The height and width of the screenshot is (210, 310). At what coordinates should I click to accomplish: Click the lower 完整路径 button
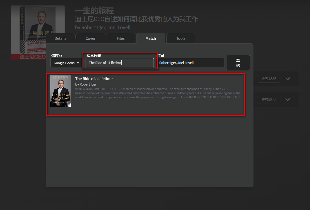pos(268,100)
